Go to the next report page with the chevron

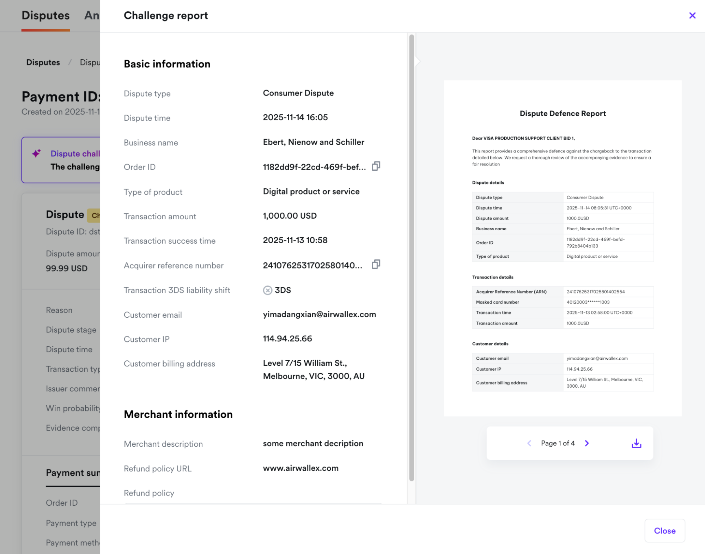[587, 443]
